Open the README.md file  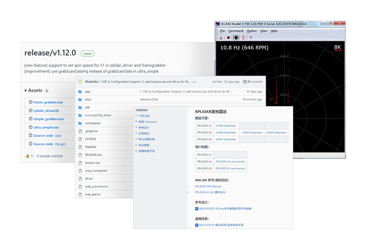[93, 155]
